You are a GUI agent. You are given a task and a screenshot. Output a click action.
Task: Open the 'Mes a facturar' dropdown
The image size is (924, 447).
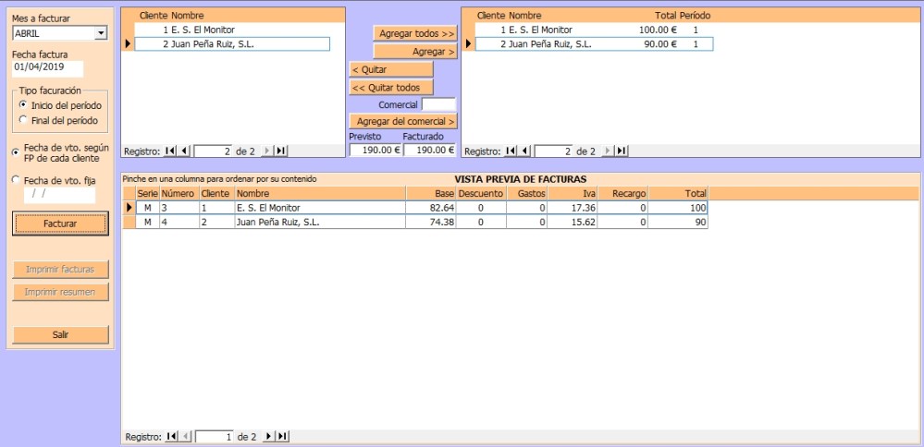(102, 34)
